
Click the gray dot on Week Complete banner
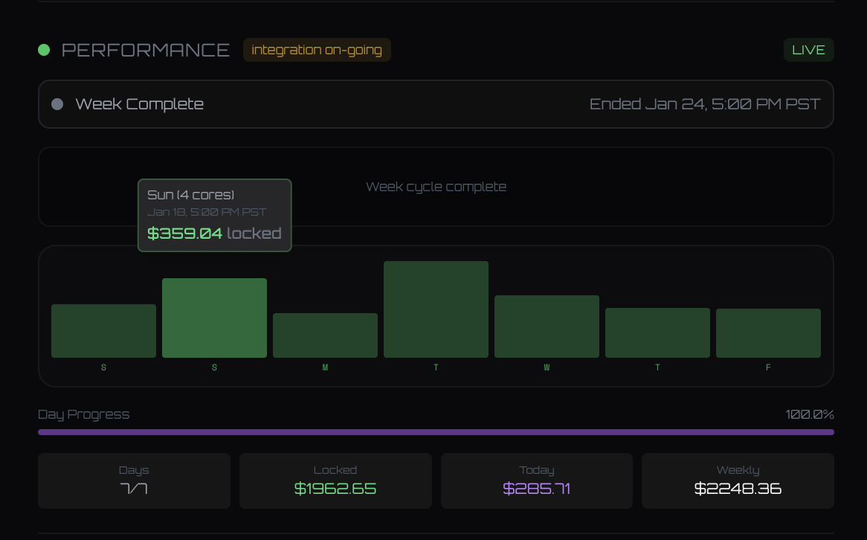pyautogui.click(x=57, y=104)
